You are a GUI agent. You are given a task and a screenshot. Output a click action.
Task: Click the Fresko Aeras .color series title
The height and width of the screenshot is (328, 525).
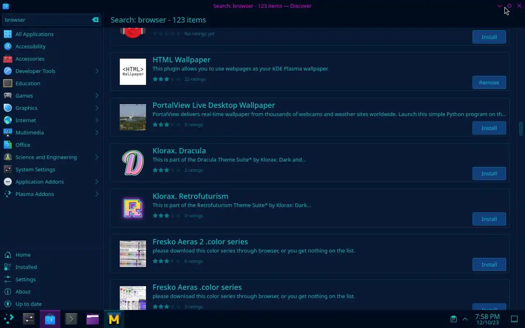pyautogui.click(x=197, y=287)
